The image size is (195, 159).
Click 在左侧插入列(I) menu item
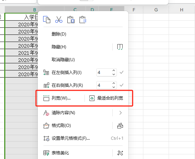tap(67, 73)
